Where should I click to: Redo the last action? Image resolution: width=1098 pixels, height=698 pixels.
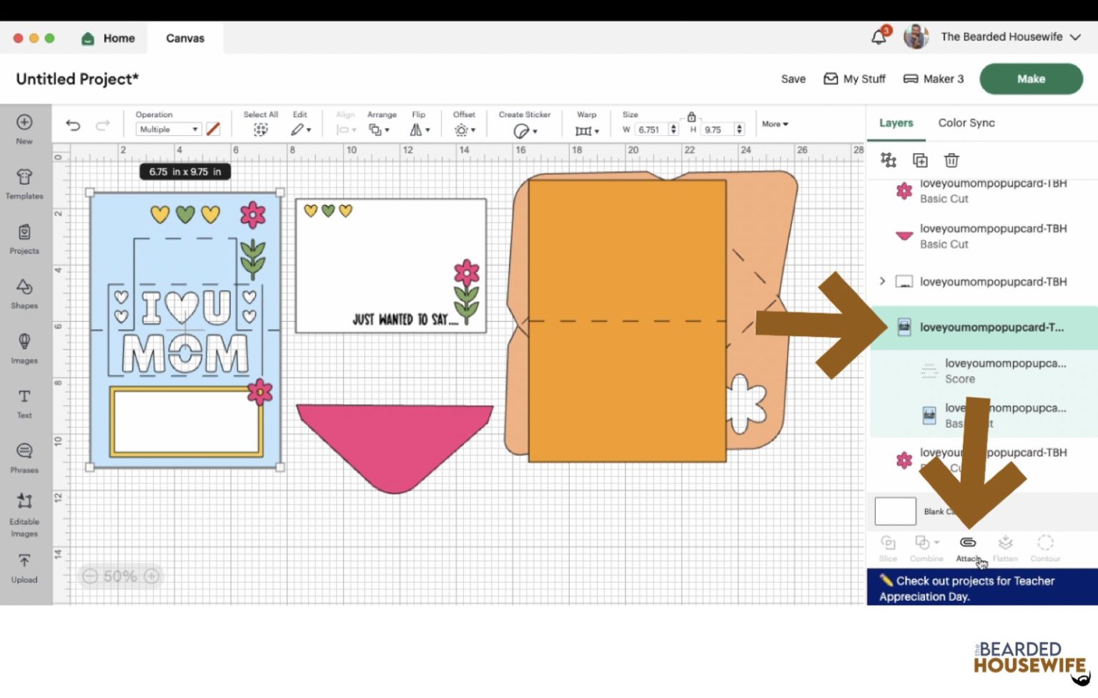pyautogui.click(x=103, y=125)
